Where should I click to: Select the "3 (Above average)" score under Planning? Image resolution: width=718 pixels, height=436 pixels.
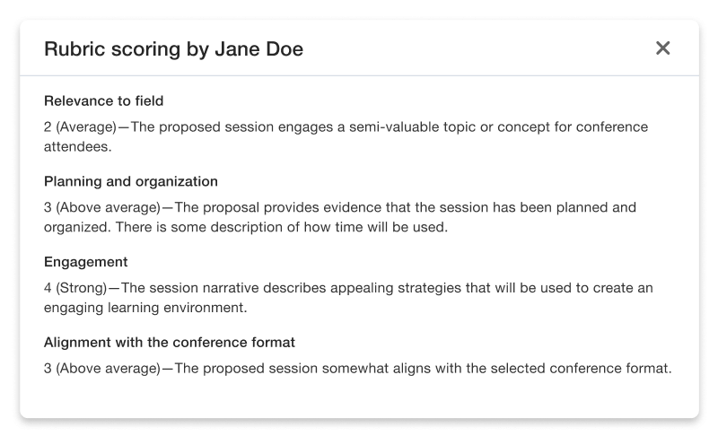coord(102,207)
